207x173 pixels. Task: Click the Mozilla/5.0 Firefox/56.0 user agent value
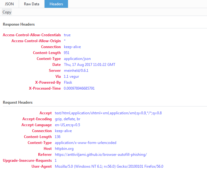(109, 166)
